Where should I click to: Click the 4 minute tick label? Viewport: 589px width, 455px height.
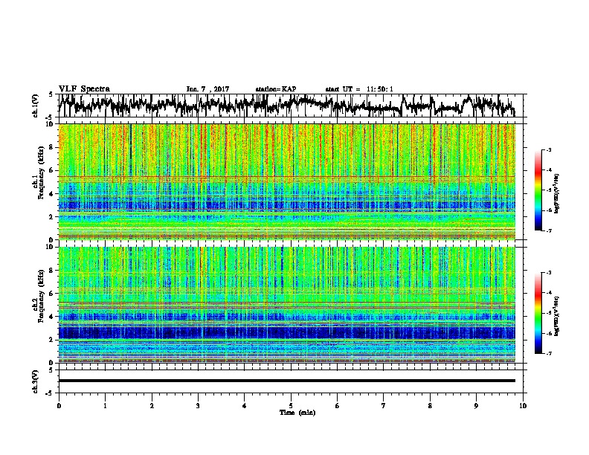[x=245, y=405]
